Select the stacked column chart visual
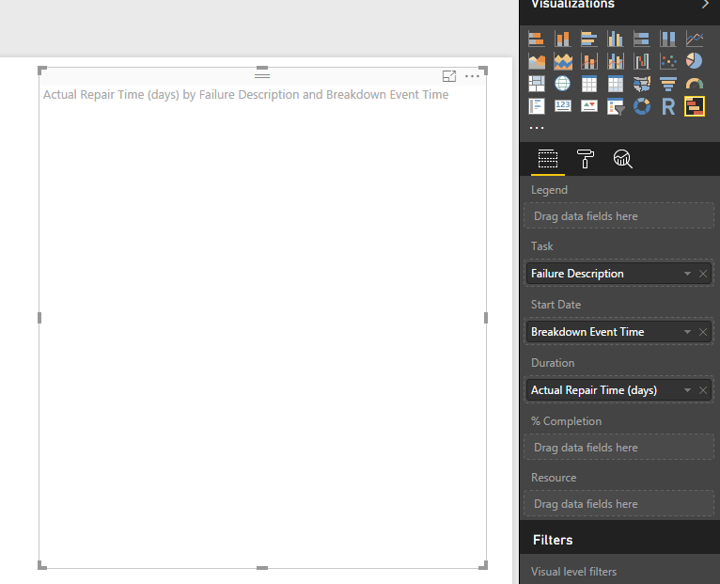The height and width of the screenshot is (584, 720). (x=562, y=39)
